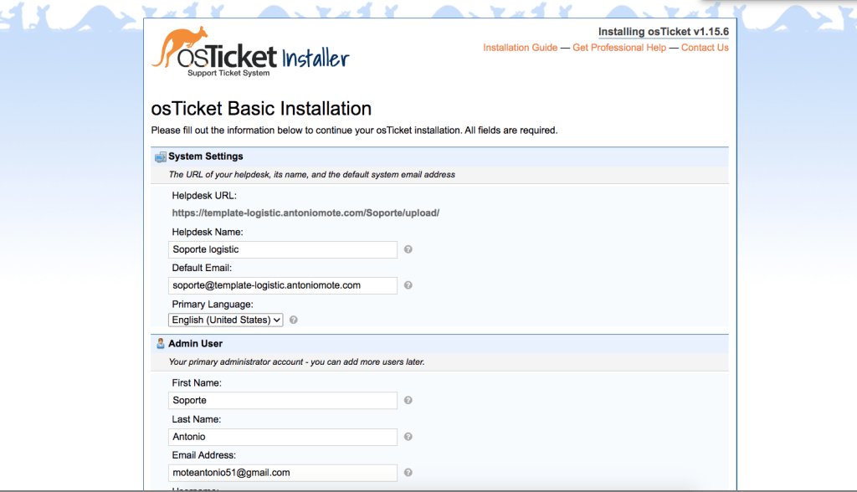Screen dimensions: 857x492
Task: Select the Default Email text field
Action: pos(283,285)
